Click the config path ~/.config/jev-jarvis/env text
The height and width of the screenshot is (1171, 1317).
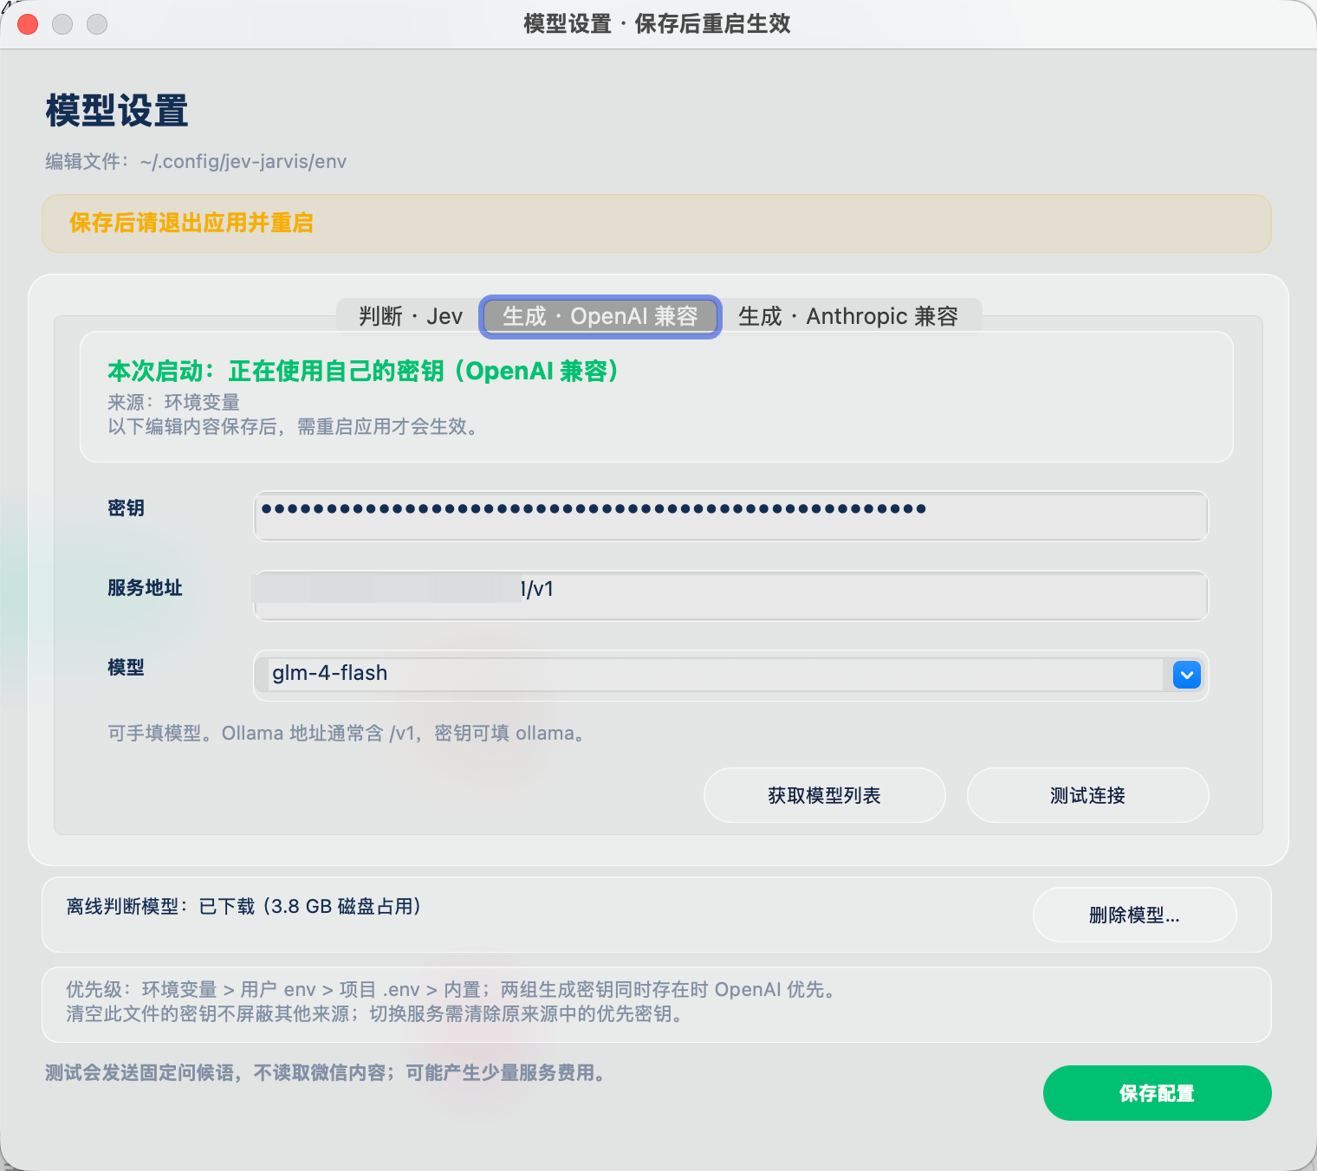pos(243,162)
